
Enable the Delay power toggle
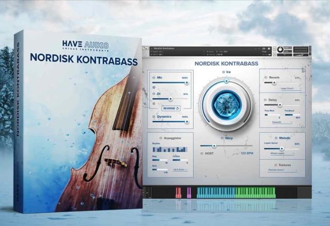pyautogui.click(x=266, y=100)
